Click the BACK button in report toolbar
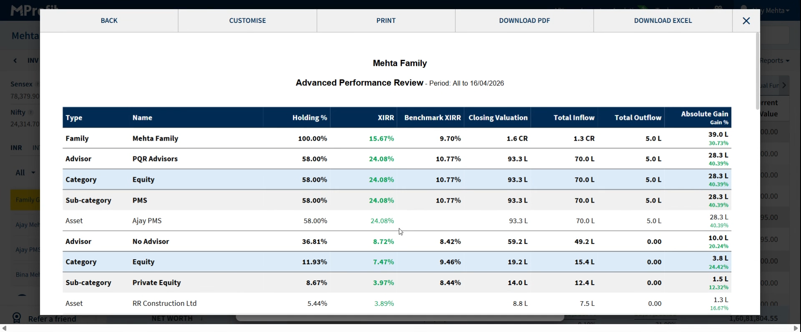 [x=109, y=21]
